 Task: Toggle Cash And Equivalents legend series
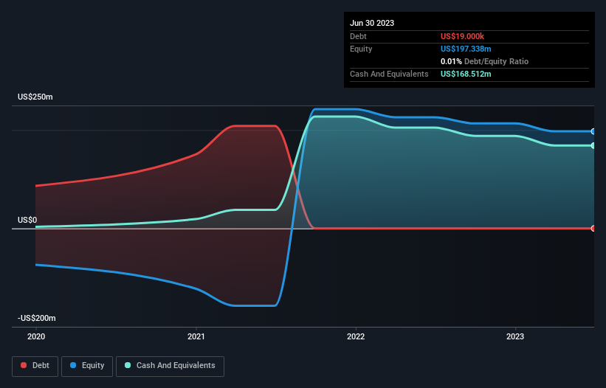click(170, 366)
